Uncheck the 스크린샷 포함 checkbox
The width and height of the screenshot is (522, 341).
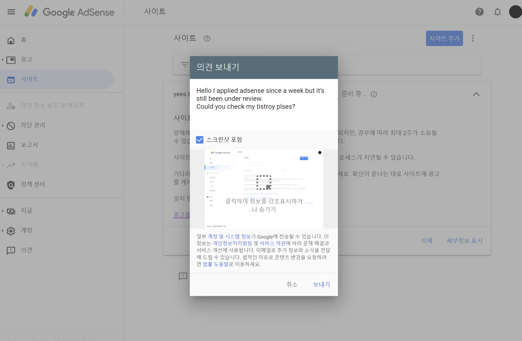coord(200,140)
